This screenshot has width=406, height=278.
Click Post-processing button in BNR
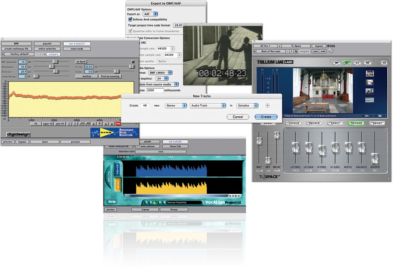point(110,77)
